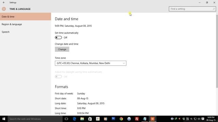Launch Microsoft Edge from the taskbar
This screenshot has height=122, width=218.
[x=74, y=119]
